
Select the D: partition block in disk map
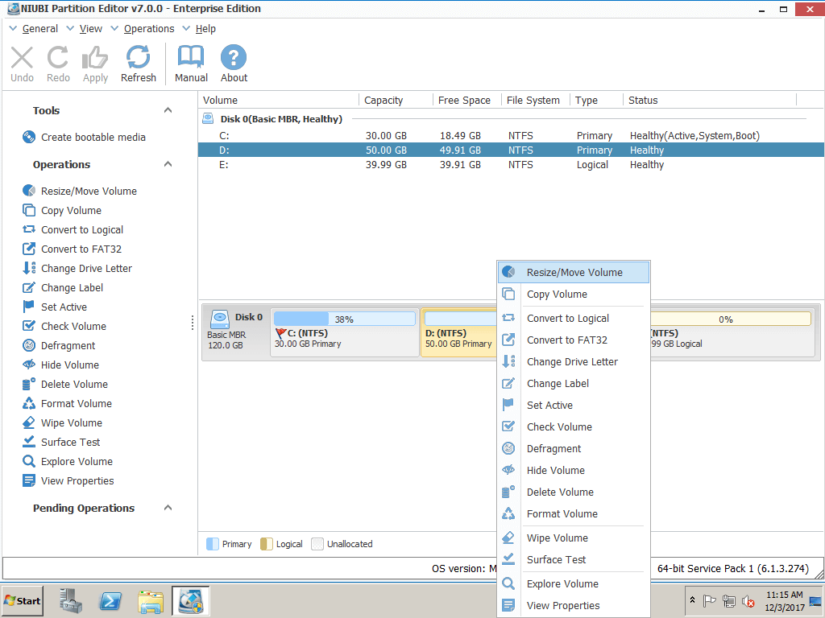[x=458, y=332]
